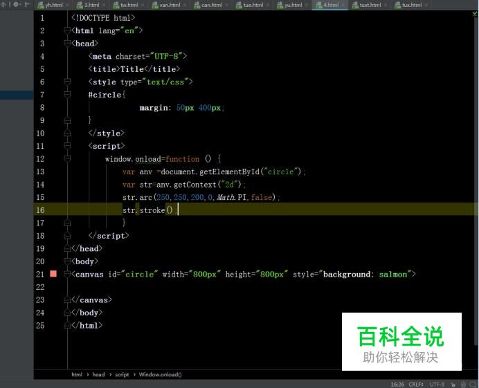479x388 pixels.
Task: Click the html breadcrumb
Action: point(77,375)
